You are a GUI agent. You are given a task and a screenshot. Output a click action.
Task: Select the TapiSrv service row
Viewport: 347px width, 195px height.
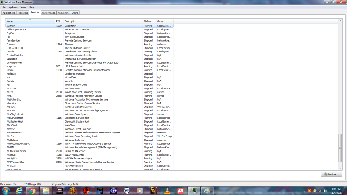[x=89, y=33]
